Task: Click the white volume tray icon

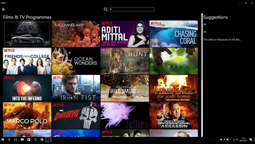Action: click(237, 139)
